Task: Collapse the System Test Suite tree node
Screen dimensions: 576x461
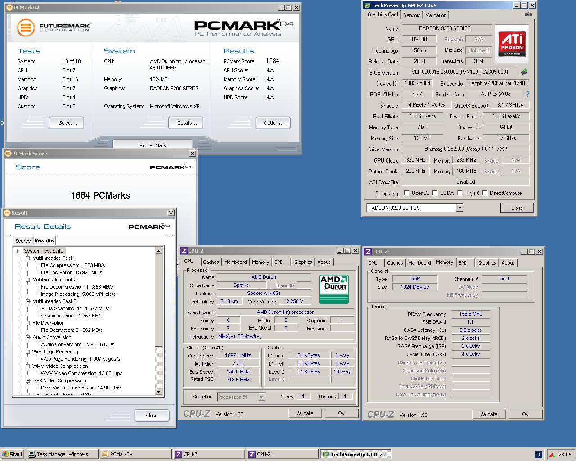Action: tap(19, 251)
